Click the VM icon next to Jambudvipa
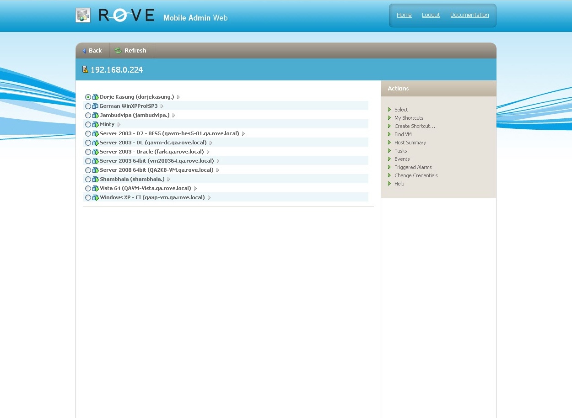572x418 pixels. pos(96,115)
